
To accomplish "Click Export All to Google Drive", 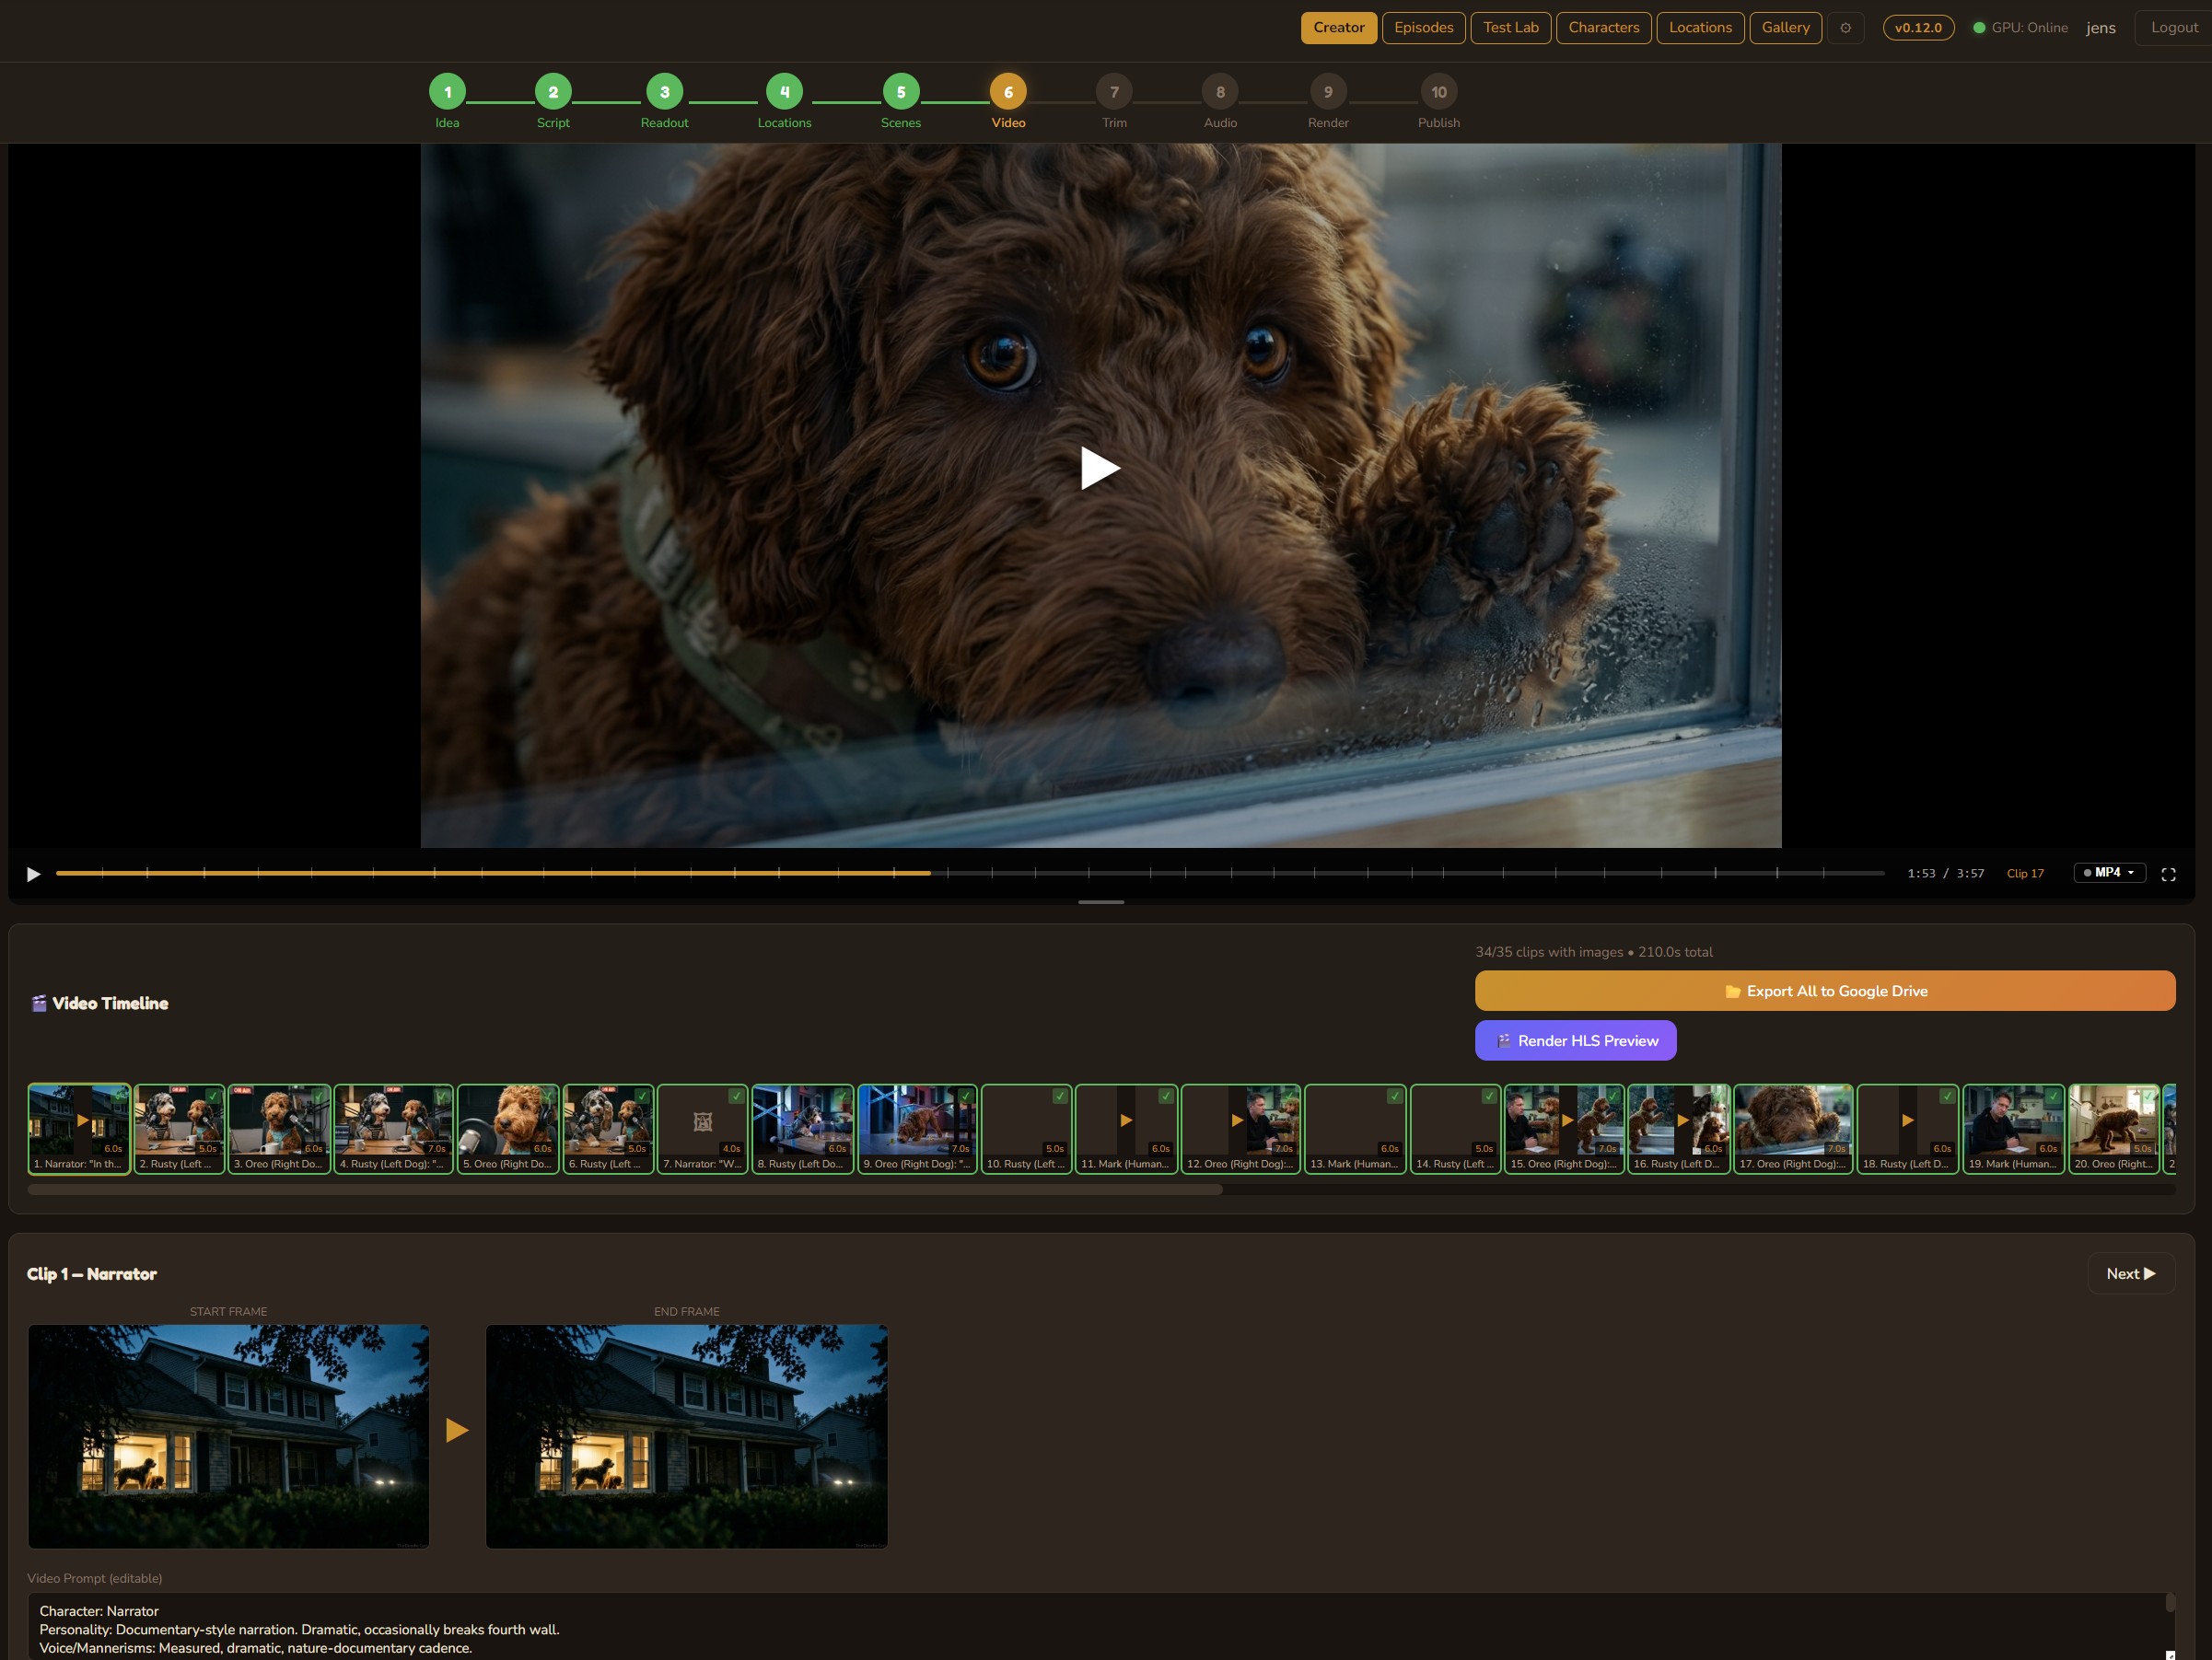I will click(x=1825, y=990).
